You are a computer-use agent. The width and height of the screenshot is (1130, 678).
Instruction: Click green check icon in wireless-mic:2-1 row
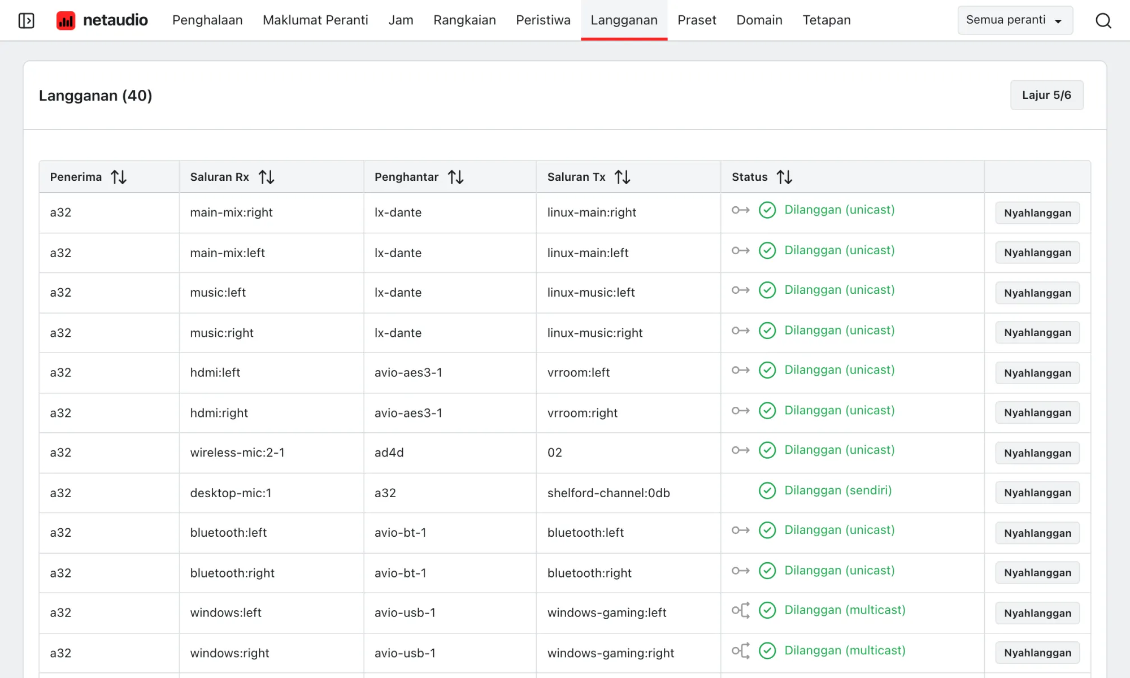[767, 450]
